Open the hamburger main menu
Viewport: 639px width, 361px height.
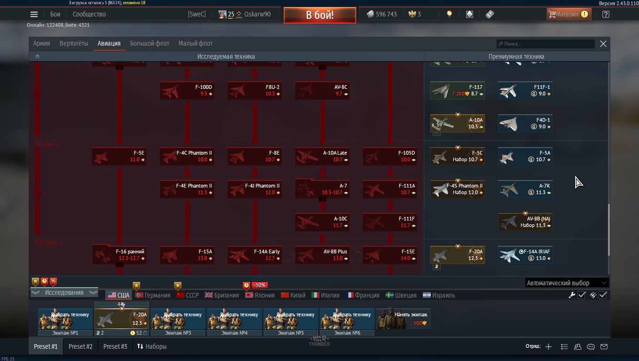pyautogui.click(x=34, y=14)
